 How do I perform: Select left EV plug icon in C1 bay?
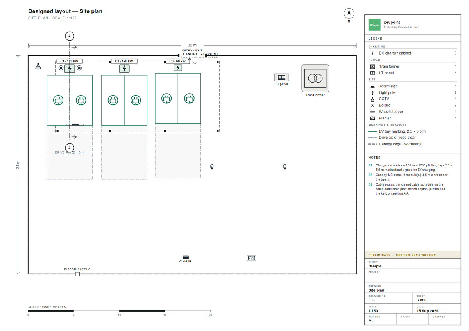[x=58, y=100]
